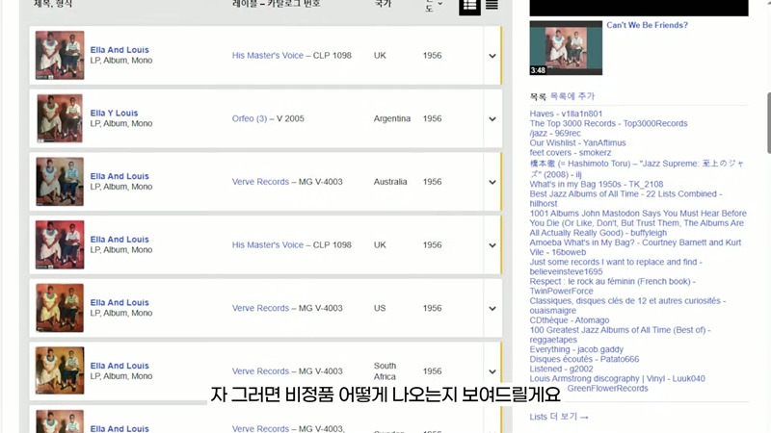Screen dimensions: 771x433
Task: Open 1001 Albums John Mastodon list
Action: (x=638, y=223)
